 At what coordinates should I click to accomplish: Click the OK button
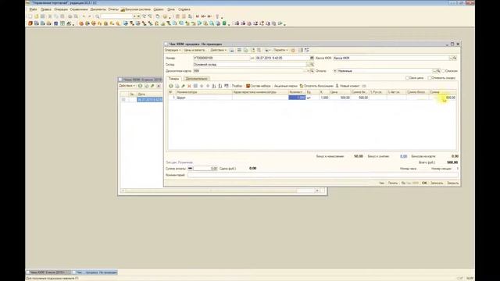[x=424, y=183]
